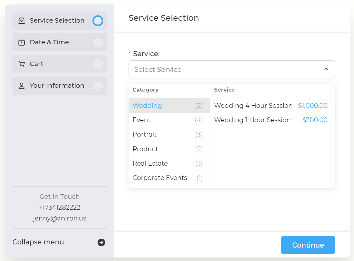Select Wedding 1 Hour Session service
The width and height of the screenshot is (354, 261).
pyautogui.click(x=271, y=120)
